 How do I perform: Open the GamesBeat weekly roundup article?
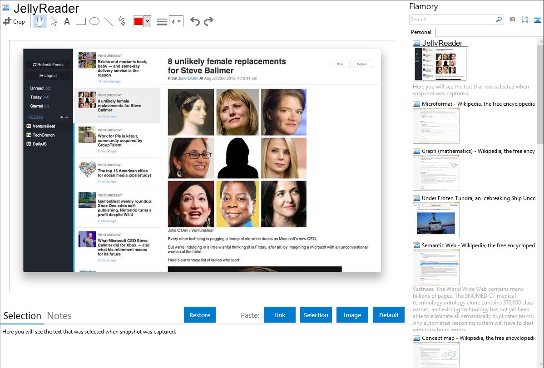[117, 208]
